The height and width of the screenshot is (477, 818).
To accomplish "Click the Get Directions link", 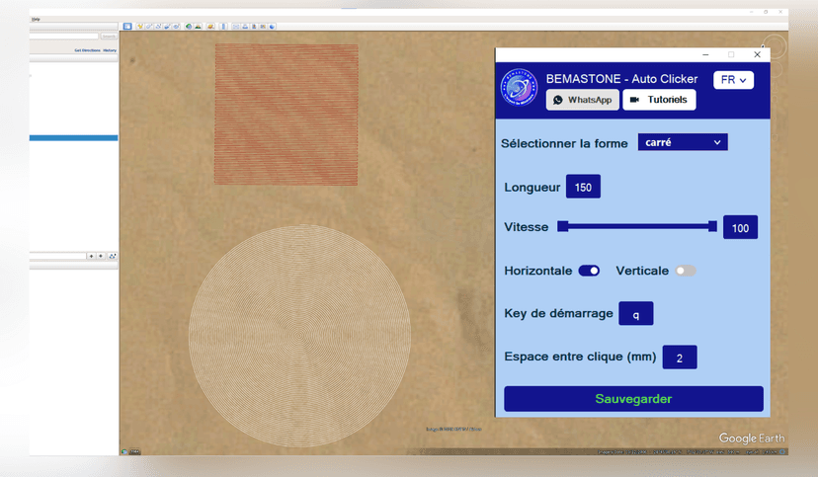I will [x=87, y=50].
